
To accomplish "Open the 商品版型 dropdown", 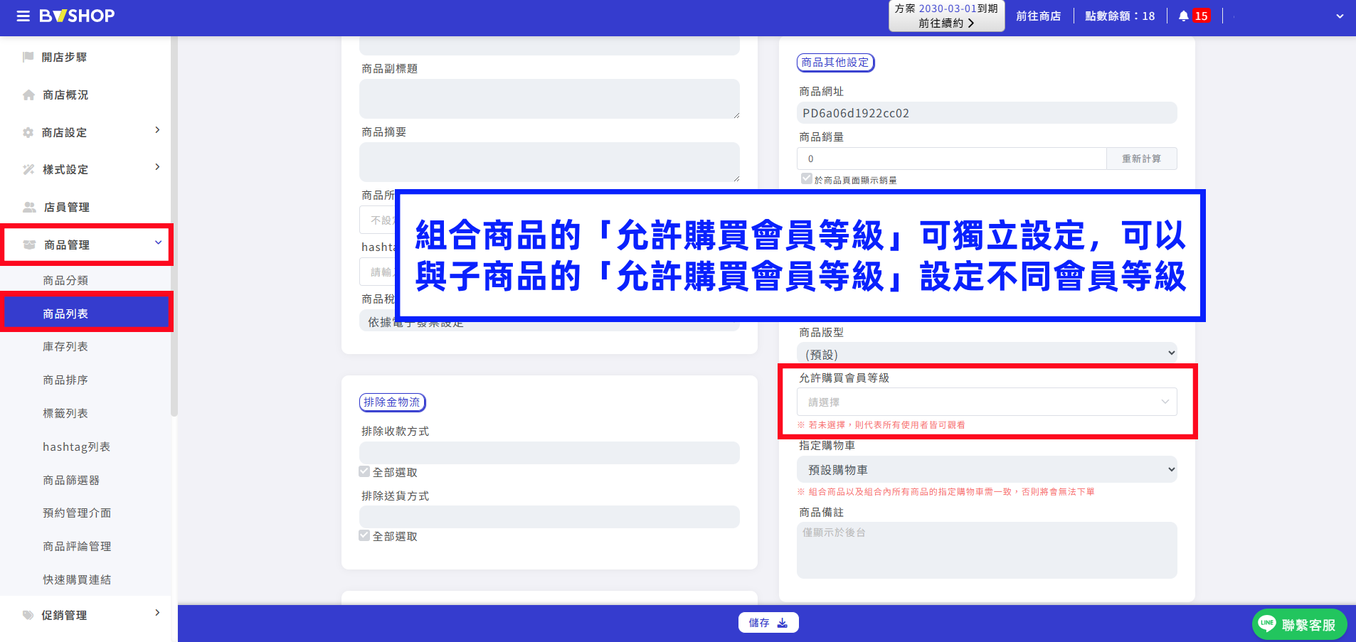I will point(987,353).
